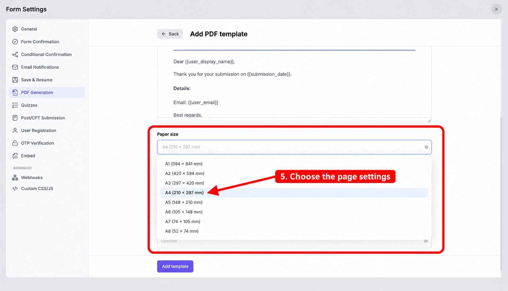
Task: Pick A5 (148 × 210 mm) option
Action: pos(294,202)
